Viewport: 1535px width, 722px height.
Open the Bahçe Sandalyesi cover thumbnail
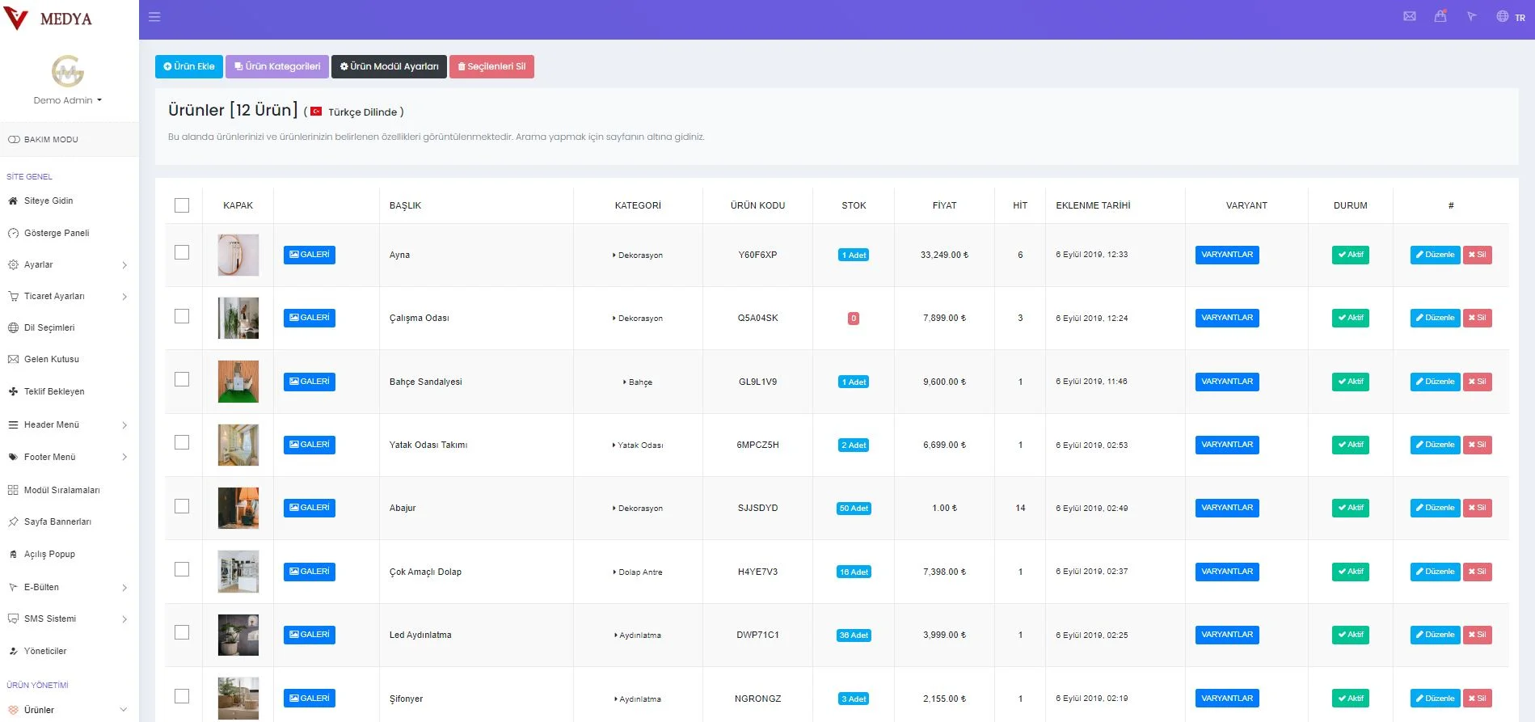[x=238, y=382]
